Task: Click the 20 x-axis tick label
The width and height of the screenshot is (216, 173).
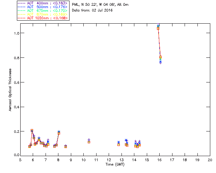Action: (210, 160)
